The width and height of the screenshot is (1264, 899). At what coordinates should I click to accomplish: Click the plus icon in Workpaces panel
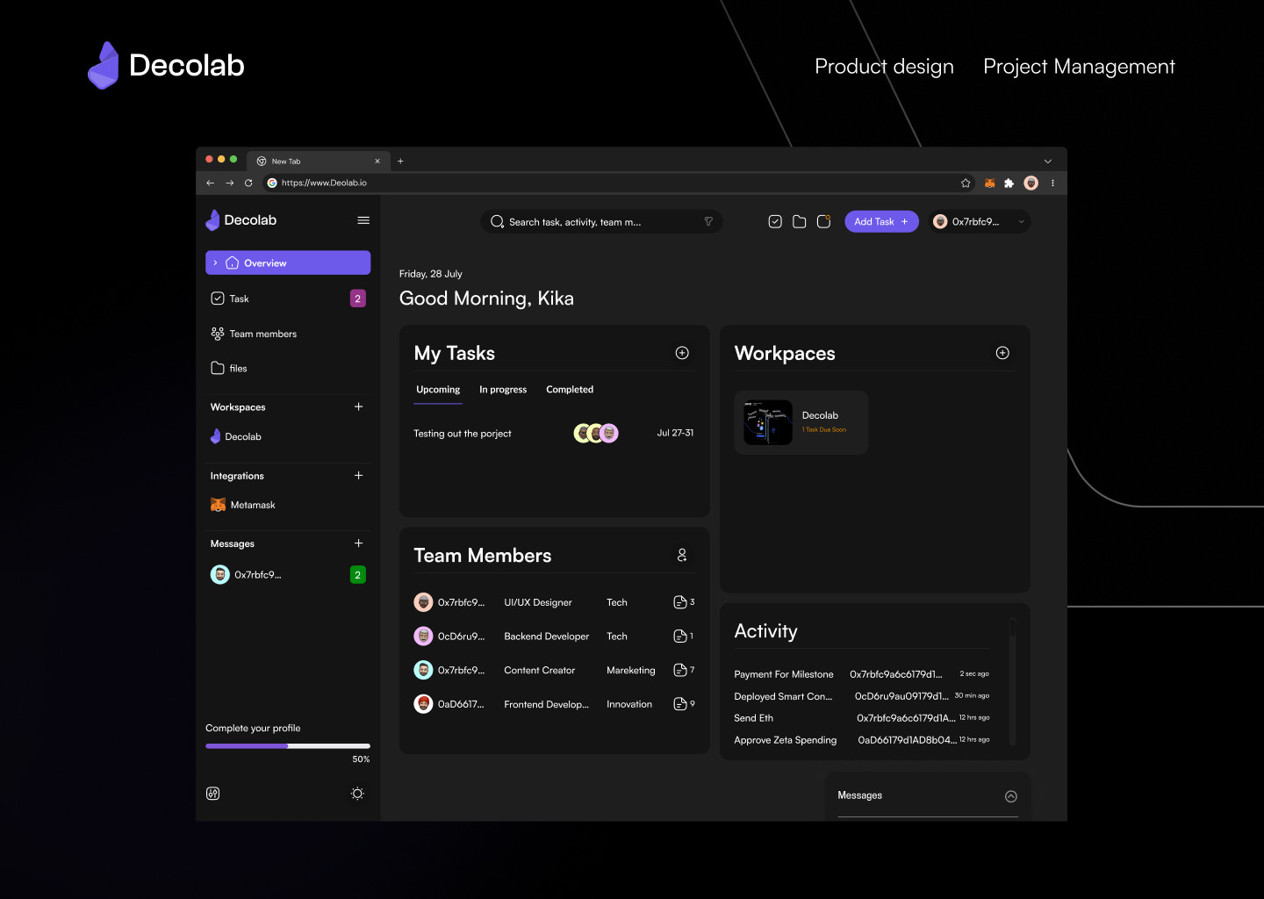click(x=1002, y=353)
